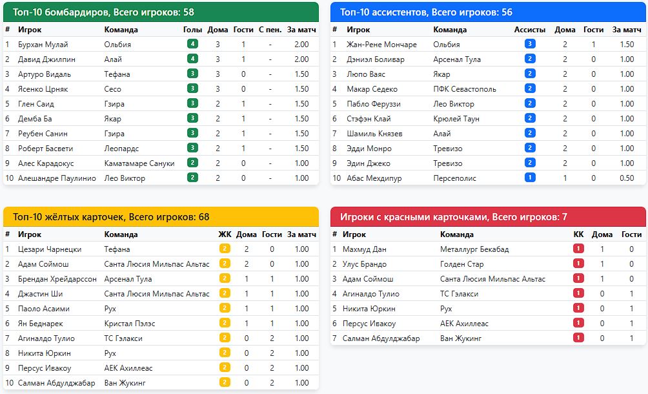Viewport: 648px width, 394px height.
Task: Click the red cards panel header
Action: pos(488,216)
